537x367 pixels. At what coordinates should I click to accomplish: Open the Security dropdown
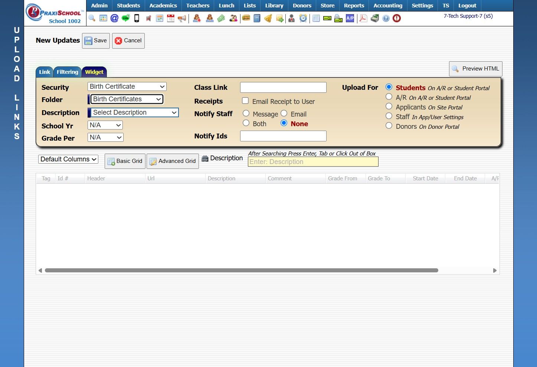[x=127, y=86]
